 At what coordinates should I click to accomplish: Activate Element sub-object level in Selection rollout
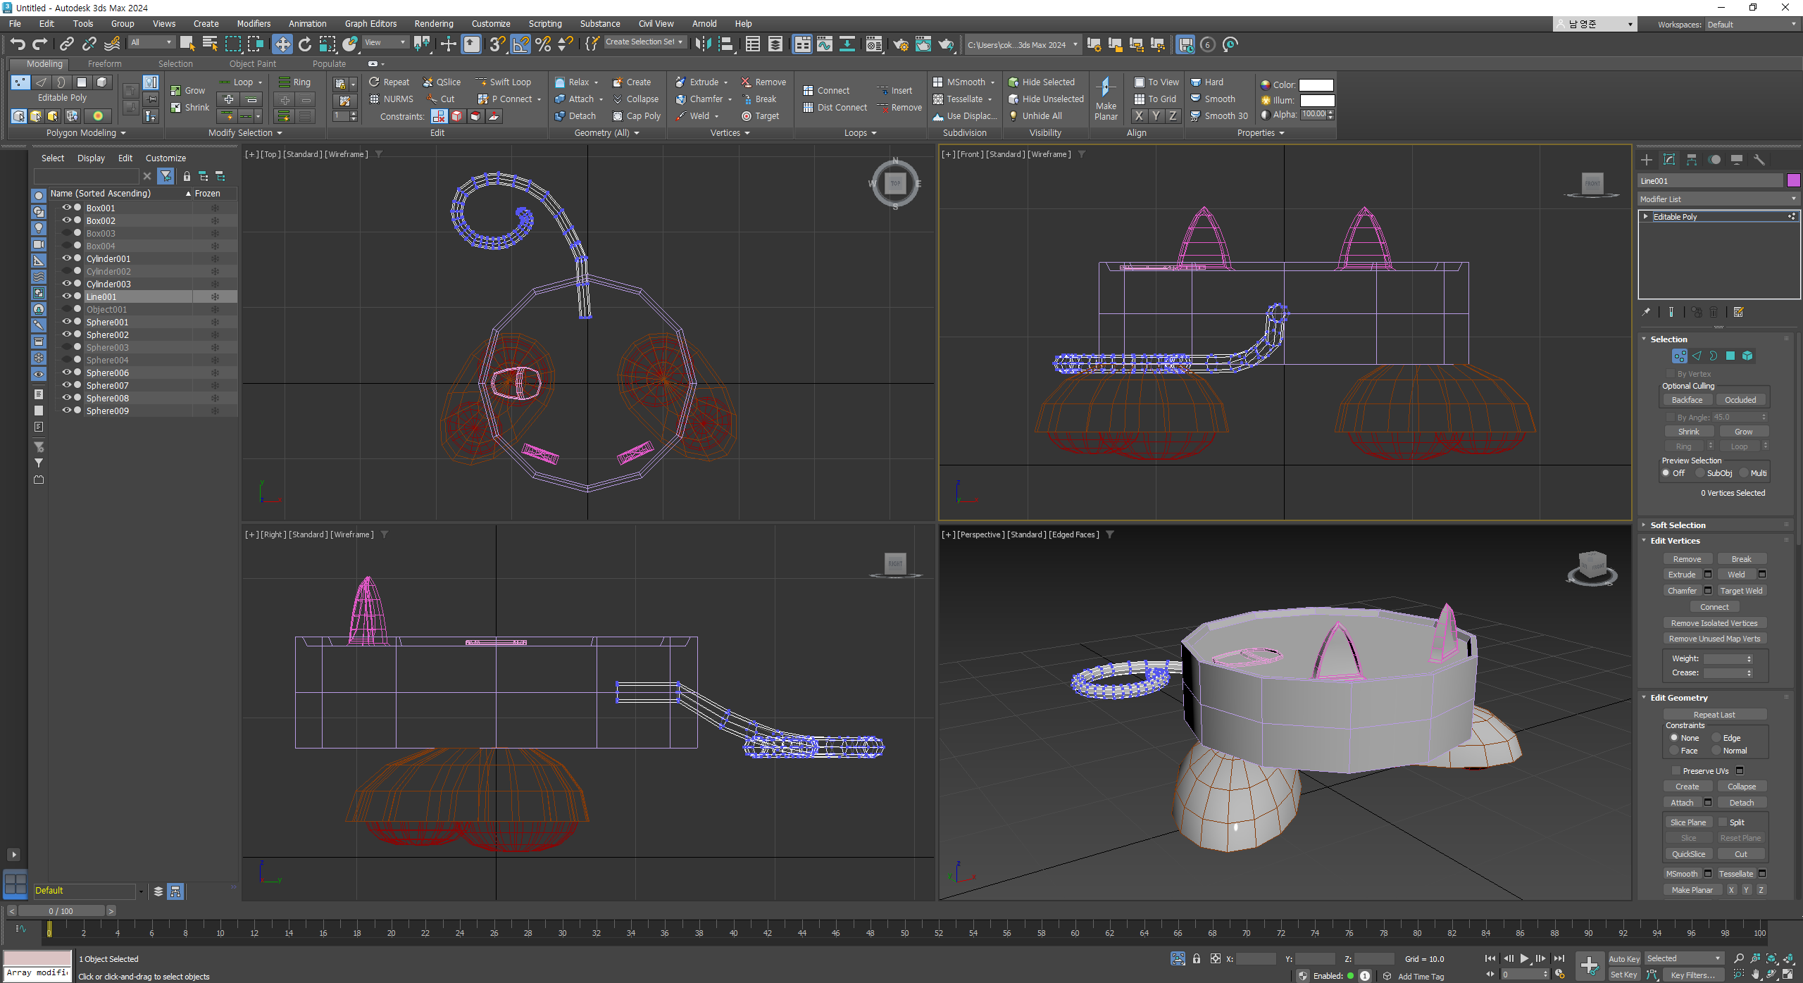pos(1747,356)
